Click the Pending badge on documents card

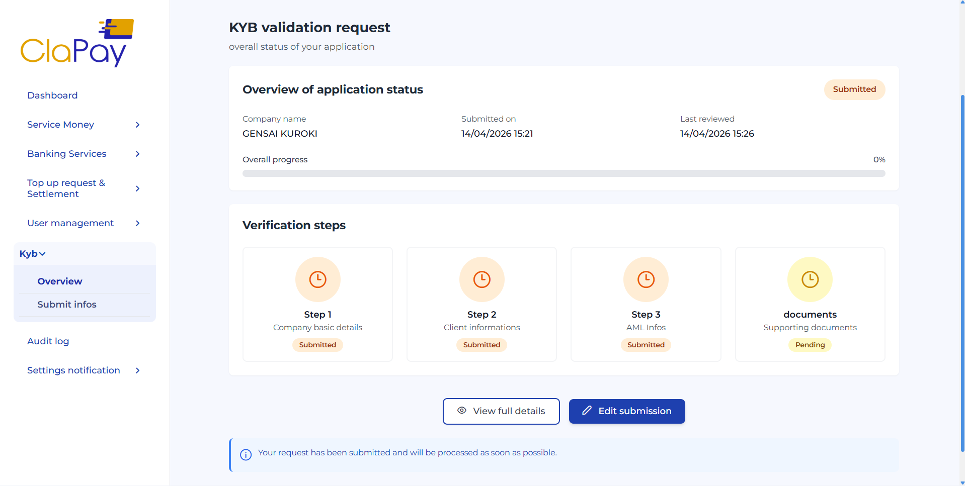pos(810,345)
